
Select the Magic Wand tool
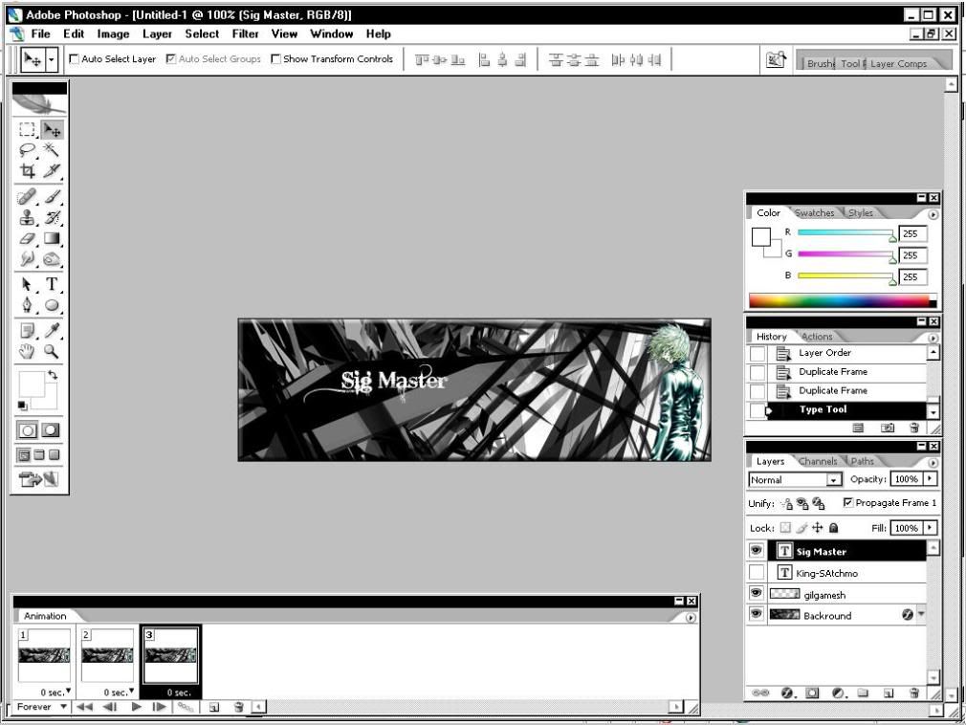coord(52,149)
